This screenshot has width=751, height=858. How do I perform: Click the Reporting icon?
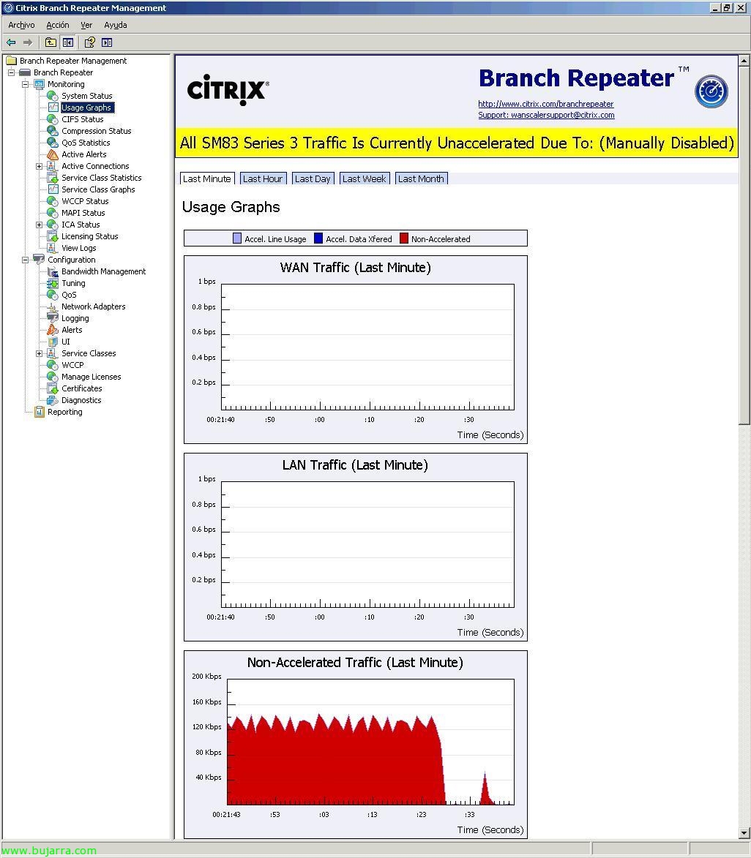tap(39, 412)
